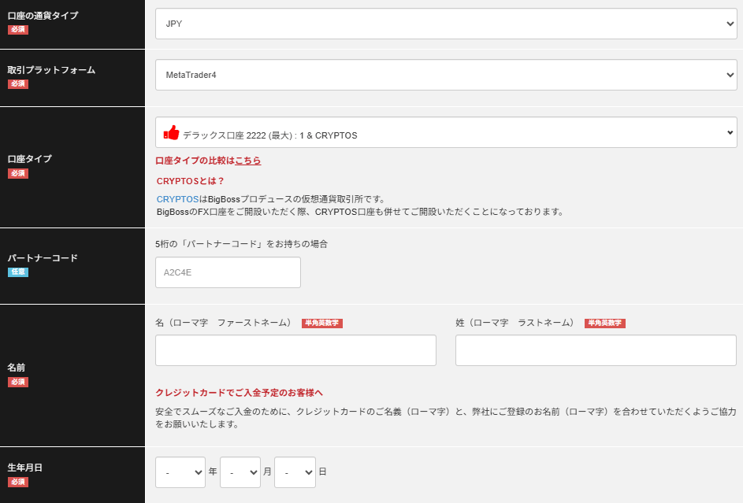Click the 必須 badge under 名前
743x503 pixels.
point(18,383)
